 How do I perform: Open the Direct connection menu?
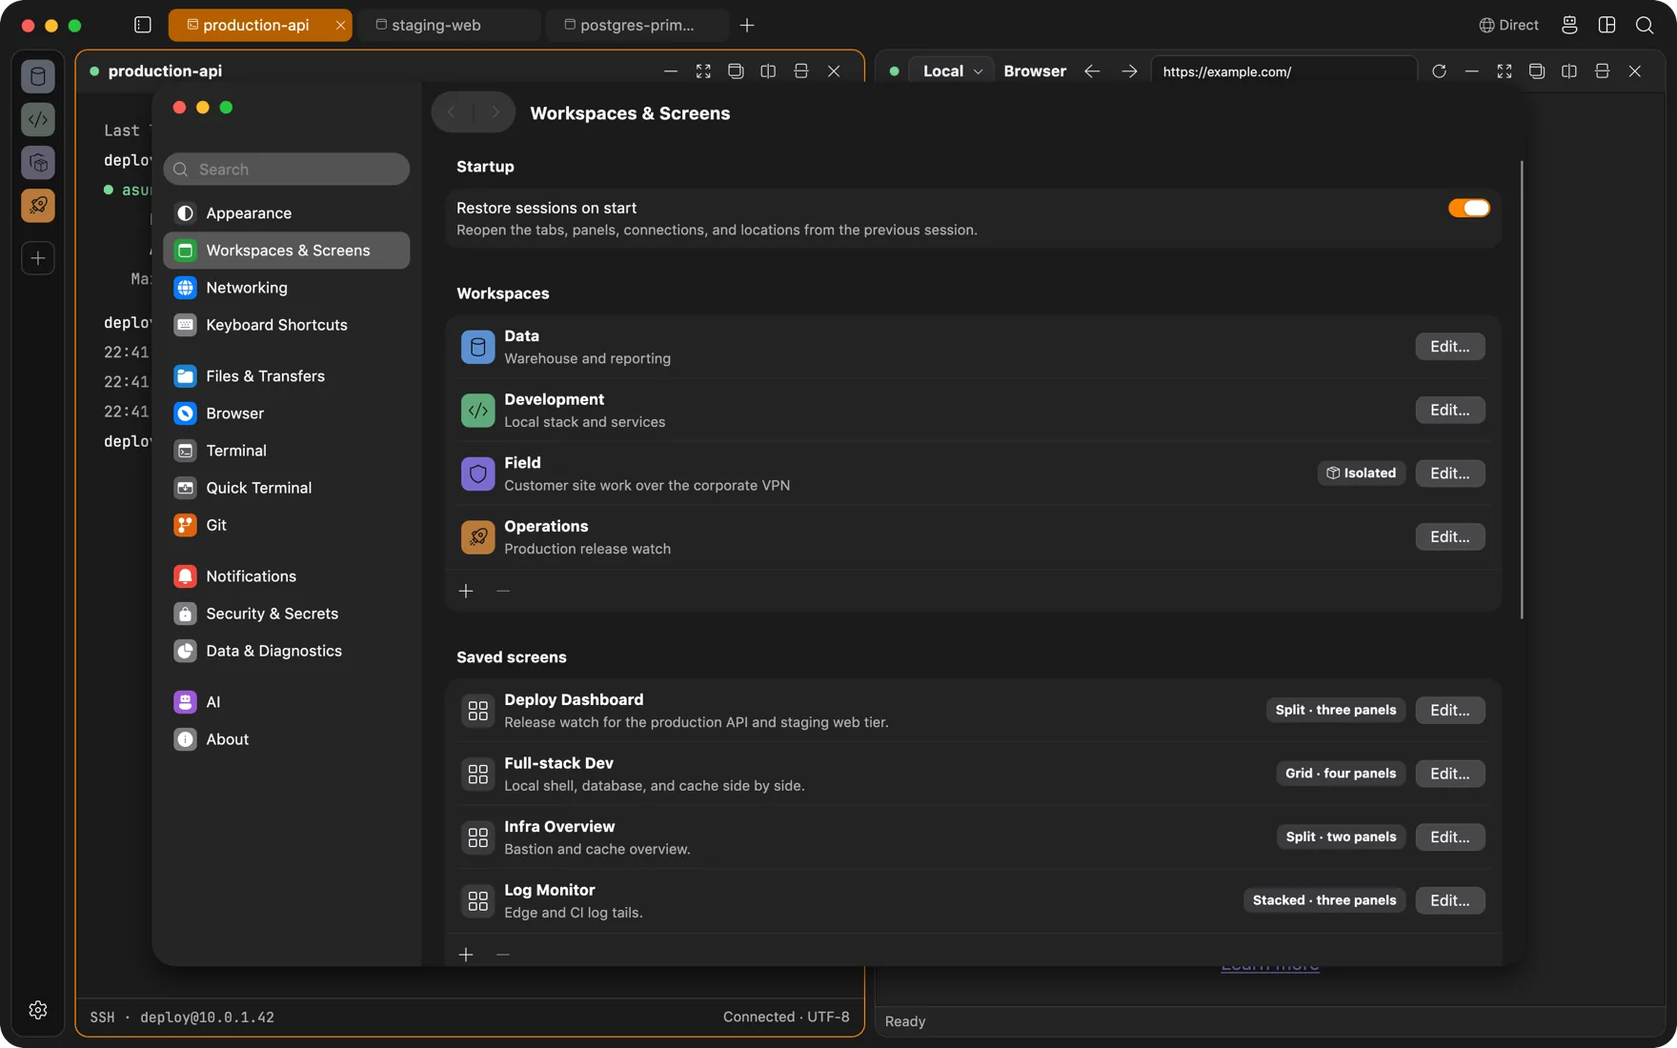1508,25
